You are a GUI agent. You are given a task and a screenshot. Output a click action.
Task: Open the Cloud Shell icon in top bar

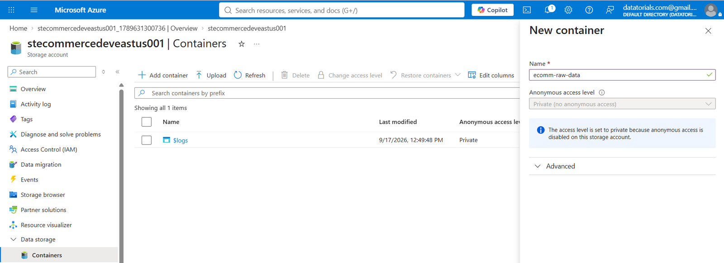[527, 10]
